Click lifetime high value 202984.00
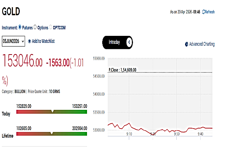 coord(80,129)
